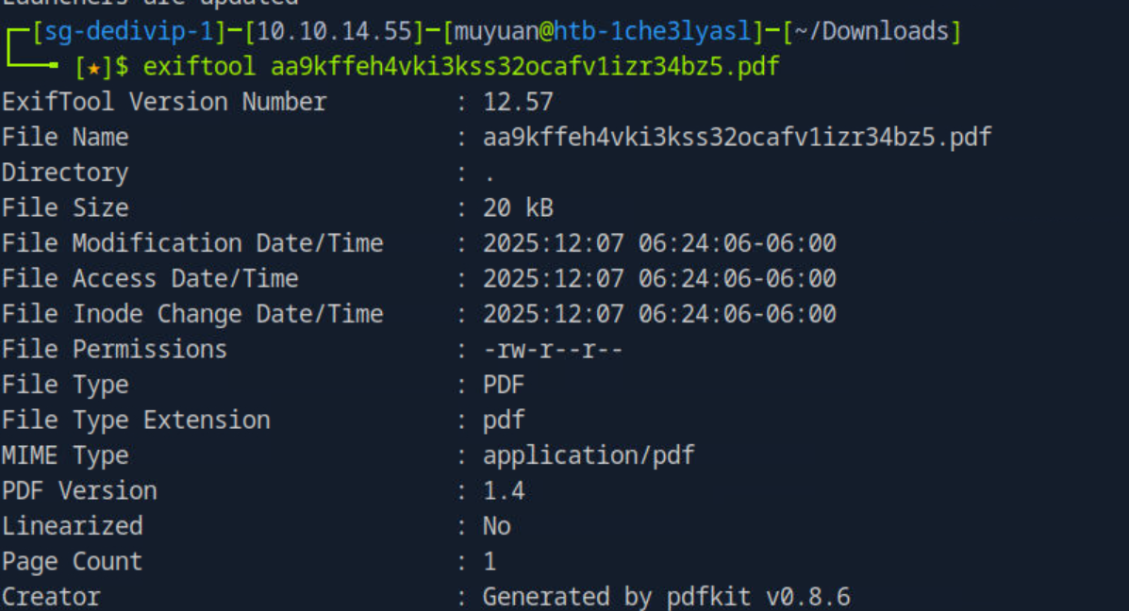Click the exiftool command word
Viewport: 1129px width, 611px height.
[199, 67]
